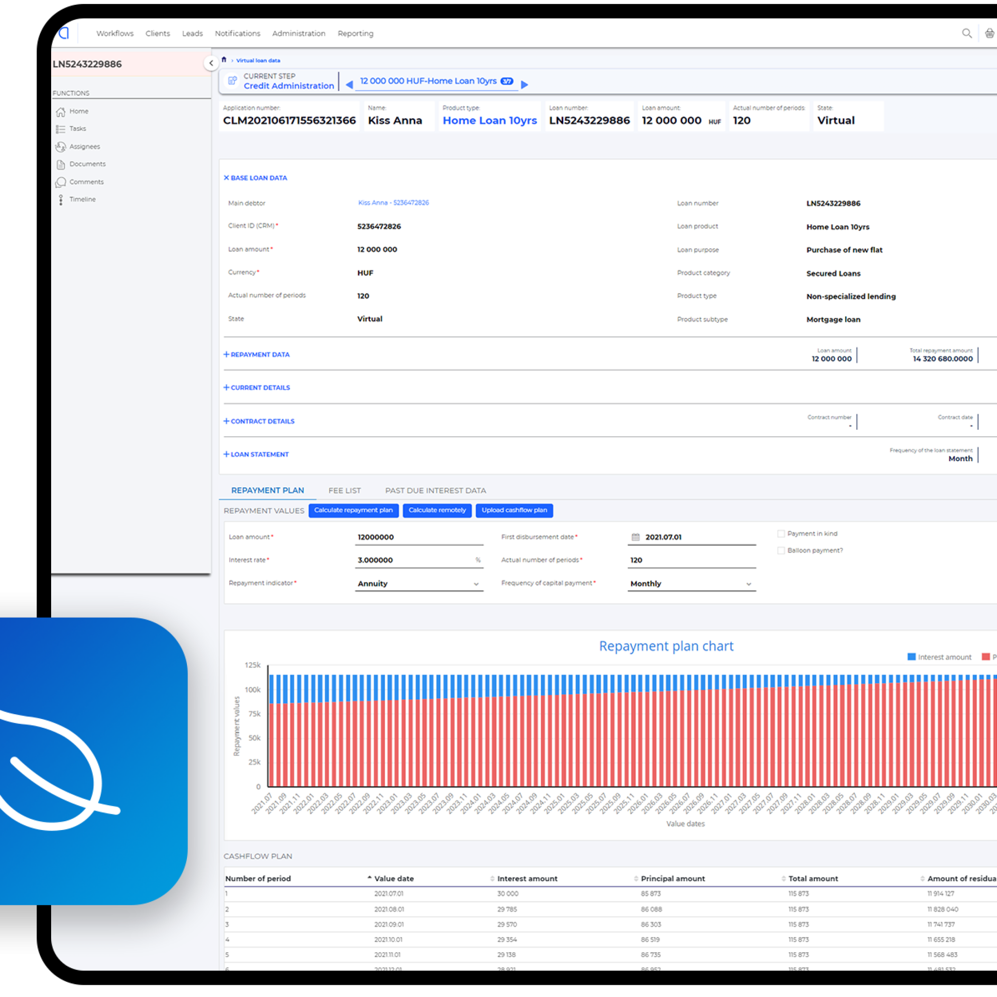The width and height of the screenshot is (997, 997).
Task: Go to next loan with right arrow
Action: (x=524, y=84)
